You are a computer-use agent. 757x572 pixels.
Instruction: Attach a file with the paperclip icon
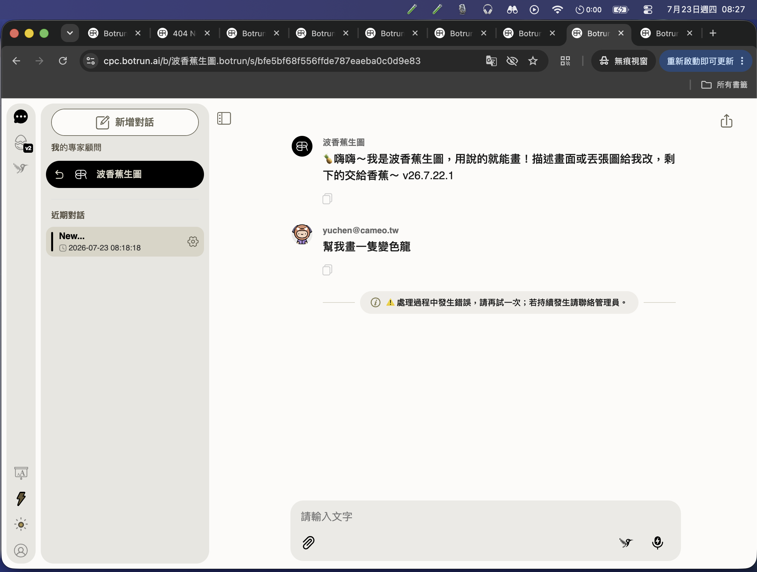308,543
